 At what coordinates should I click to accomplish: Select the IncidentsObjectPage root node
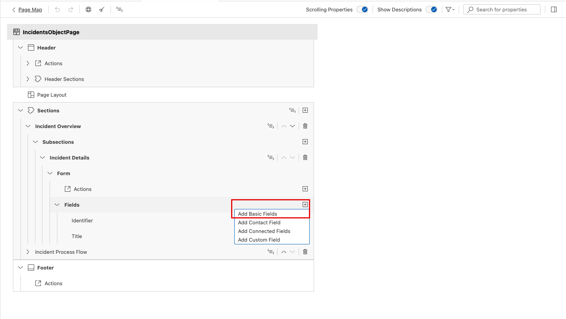pos(162,32)
